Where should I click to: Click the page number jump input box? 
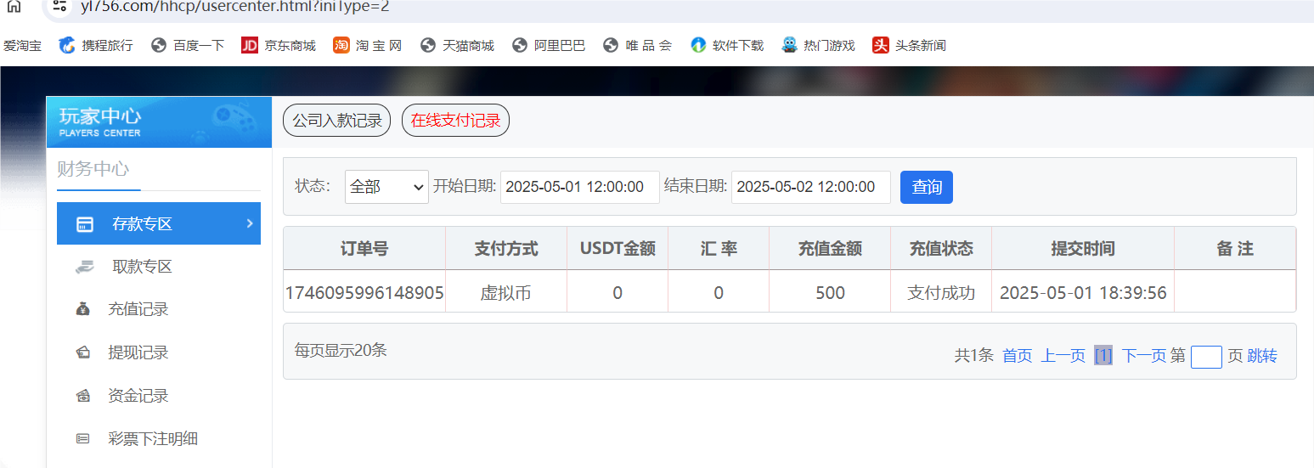(x=1206, y=357)
